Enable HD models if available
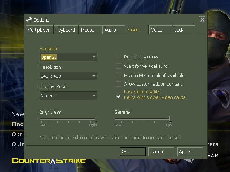 (x=118, y=75)
